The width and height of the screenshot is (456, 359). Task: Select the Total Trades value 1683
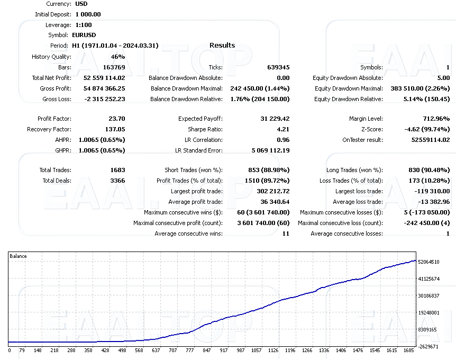click(x=118, y=170)
